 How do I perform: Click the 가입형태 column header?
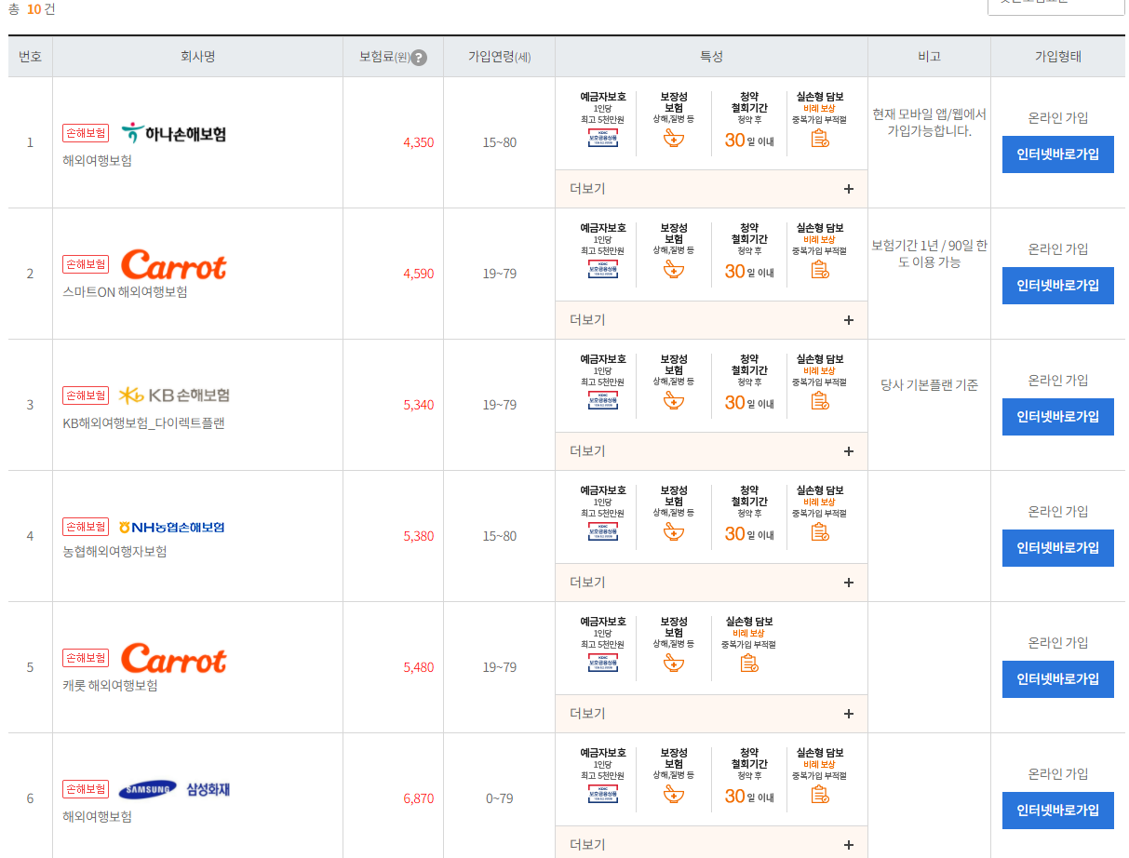(x=1058, y=57)
